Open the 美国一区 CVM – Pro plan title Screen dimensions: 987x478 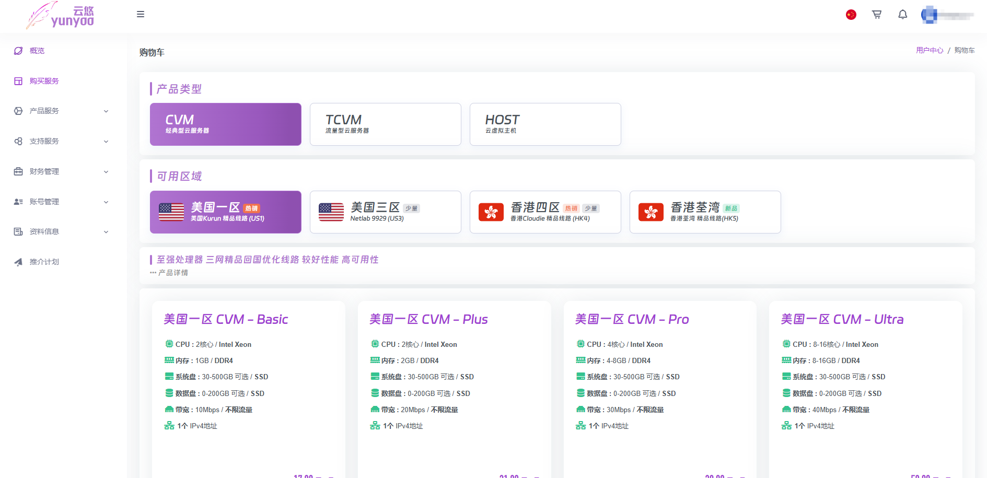[632, 319]
